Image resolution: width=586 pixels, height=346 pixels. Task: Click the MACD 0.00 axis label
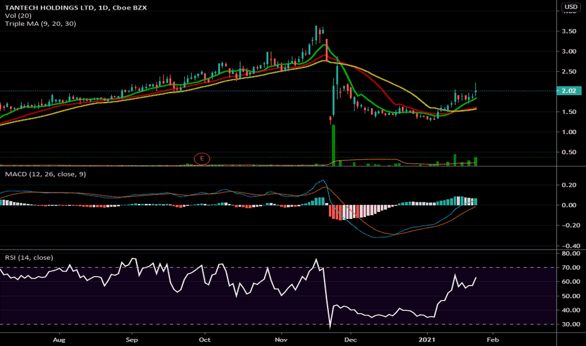[x=569, y=205]
